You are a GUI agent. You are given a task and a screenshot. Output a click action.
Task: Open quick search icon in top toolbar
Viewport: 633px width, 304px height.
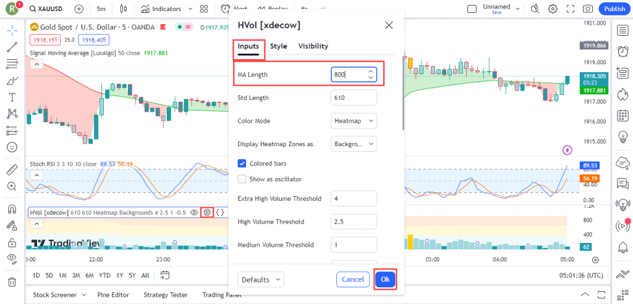tap(535, 9)
